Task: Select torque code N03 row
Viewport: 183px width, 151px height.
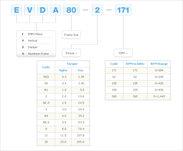Action: 46,77
